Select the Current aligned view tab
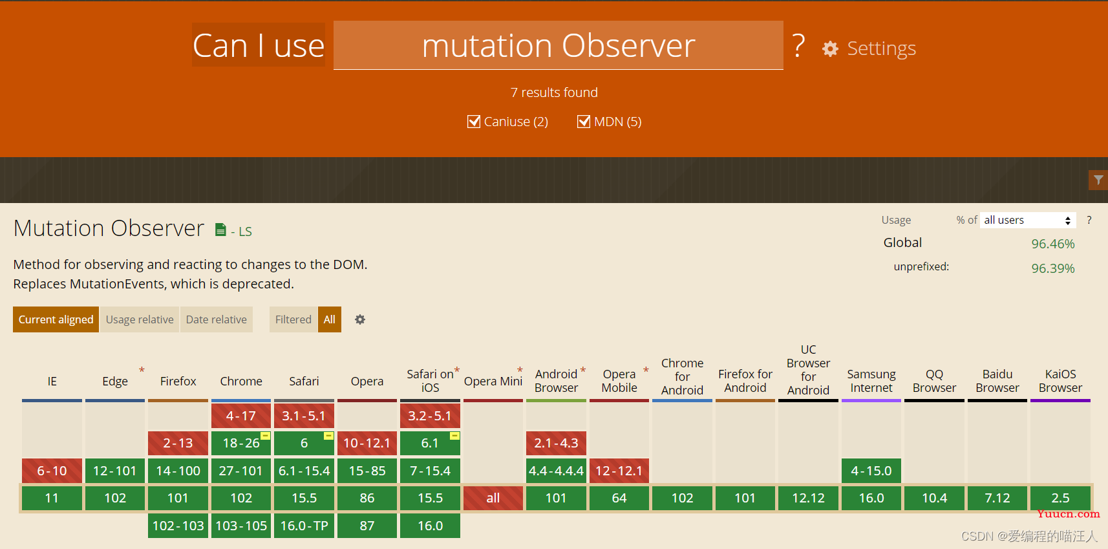The image size is (1108, 549). (x=56, y=319)
